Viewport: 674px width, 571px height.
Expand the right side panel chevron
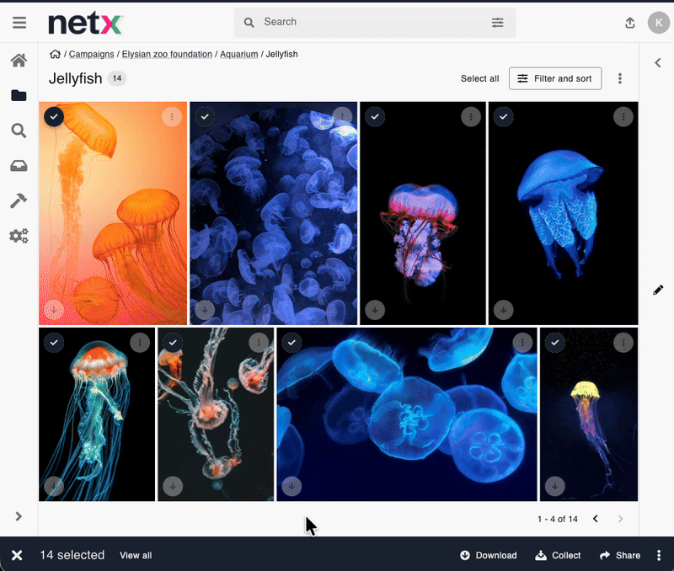pos(658,62)
